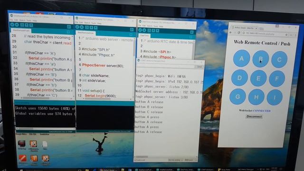Open Sticky Notes taskbar item
Viewport: 304px width, 171px height.
pyautogui.click(x=225, y=170)
